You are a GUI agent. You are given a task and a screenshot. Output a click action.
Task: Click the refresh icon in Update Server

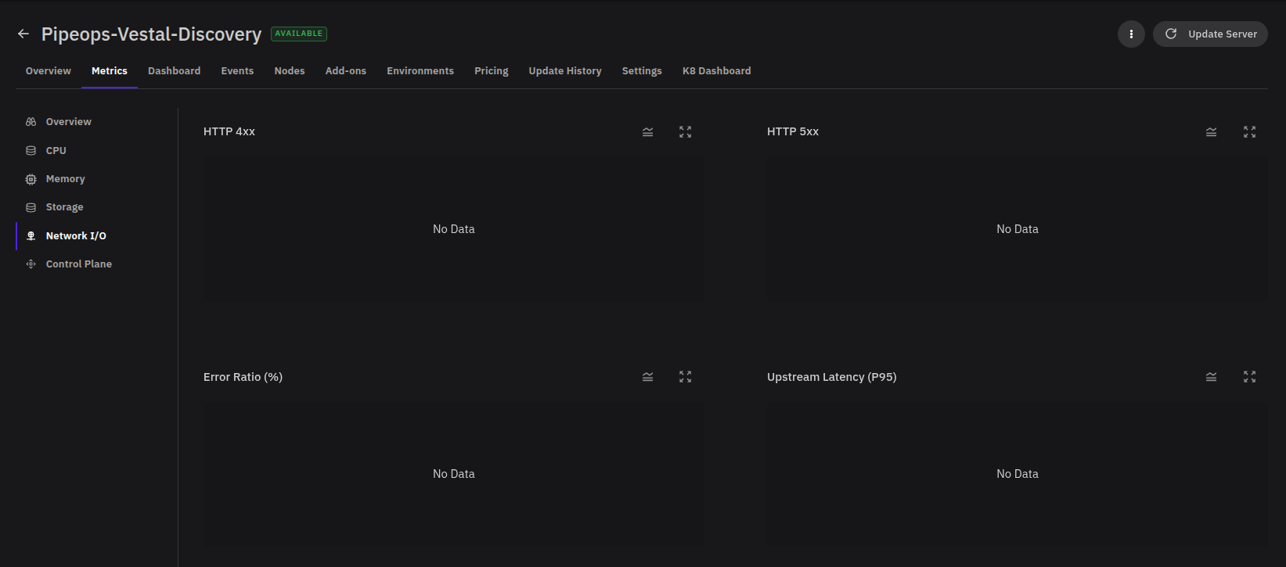pyautogui.click(x=1171, y=34)
